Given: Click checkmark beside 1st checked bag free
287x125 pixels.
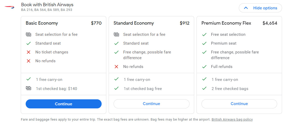Looking at the screenshot, I should pos(116,88).
